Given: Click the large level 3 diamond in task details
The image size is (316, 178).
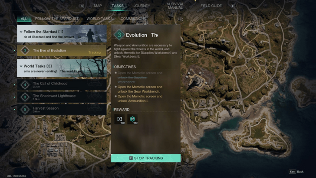Looking at the screenshot, I should coord(119,35).
